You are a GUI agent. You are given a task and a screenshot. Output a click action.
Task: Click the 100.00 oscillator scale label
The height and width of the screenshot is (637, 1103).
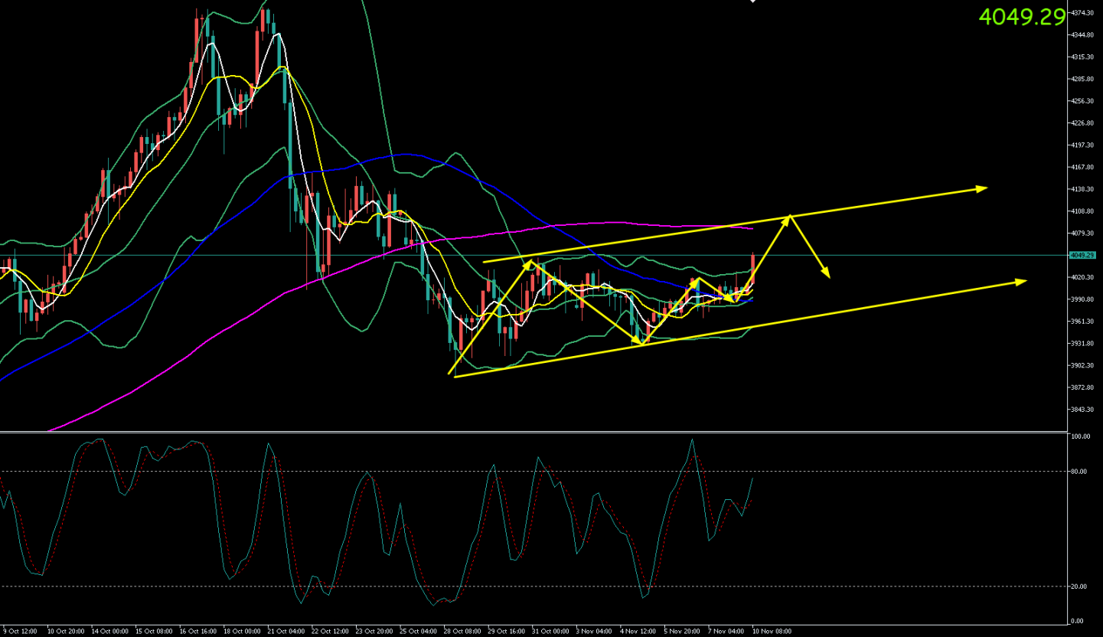1081,436
